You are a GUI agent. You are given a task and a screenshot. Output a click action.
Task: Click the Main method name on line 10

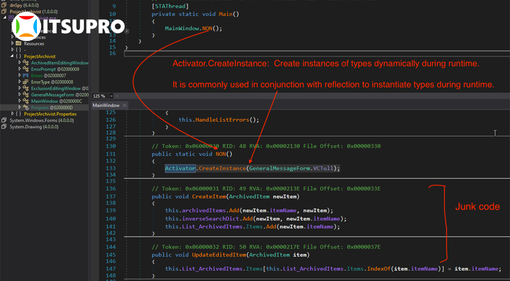tap(226, 14)
